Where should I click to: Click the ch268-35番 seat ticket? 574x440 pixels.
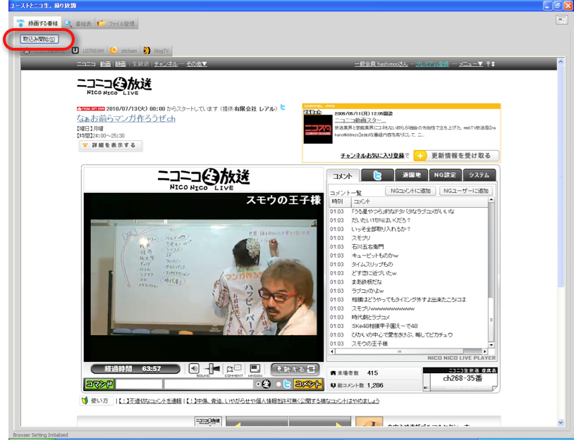460,379
